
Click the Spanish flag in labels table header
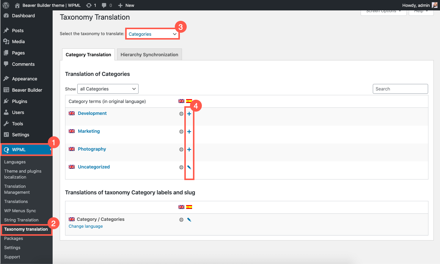point(189,207)
